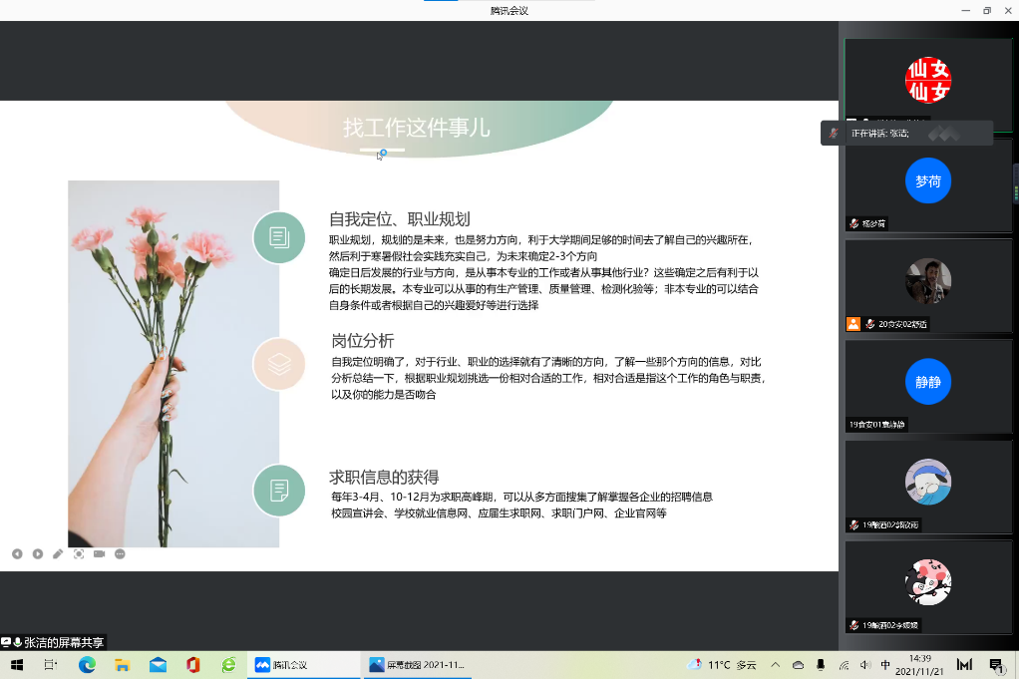Select the 静静 participant avatar tile
1019x679 pixels.
tap(927, 381)
